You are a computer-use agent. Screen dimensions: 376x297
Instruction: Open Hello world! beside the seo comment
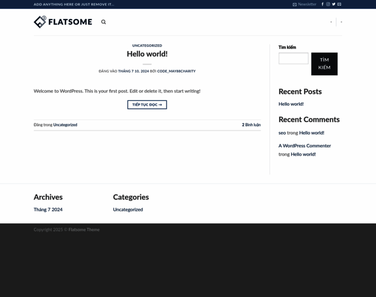[312, 133]
